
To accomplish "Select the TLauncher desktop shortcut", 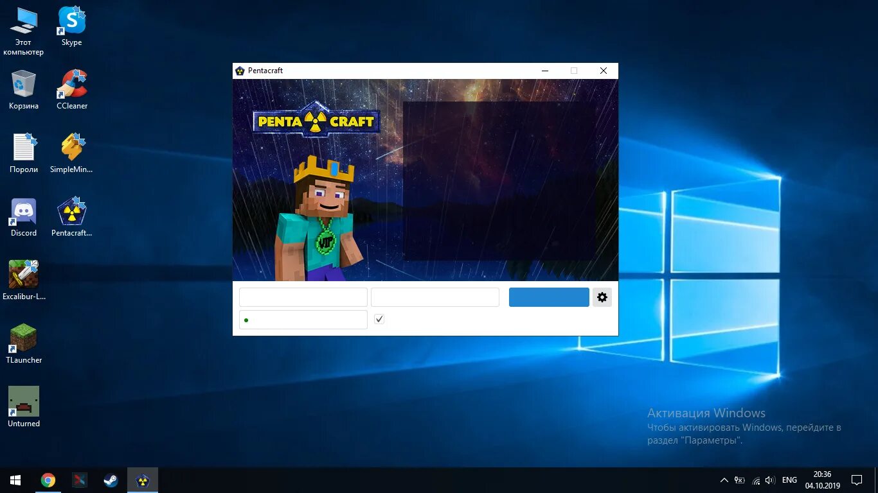I will coord(24,344).
